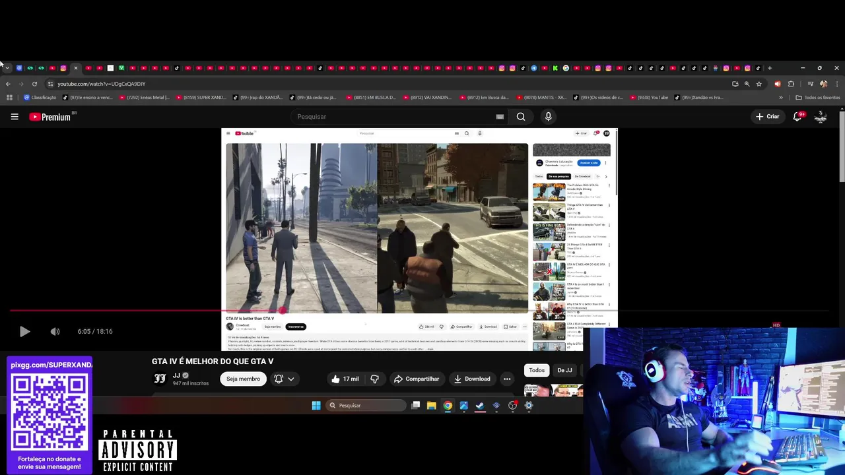Click the YouTube search magnifier button
Viewport: 845px width, 475px height.
coord(521,117)
